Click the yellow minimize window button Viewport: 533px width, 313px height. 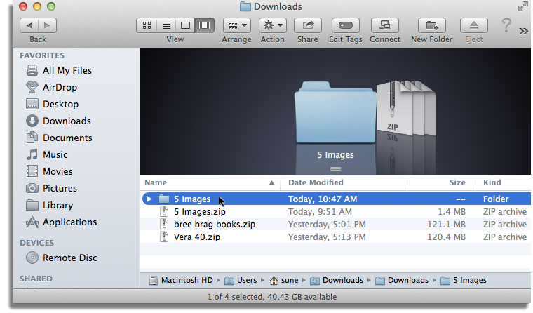(37, 6)
